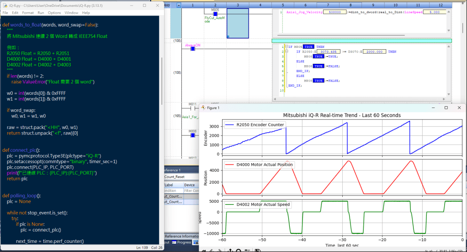Open the Format menu in IDLE
The height and width of the screenshot is (252, 467).
point(28,13)
